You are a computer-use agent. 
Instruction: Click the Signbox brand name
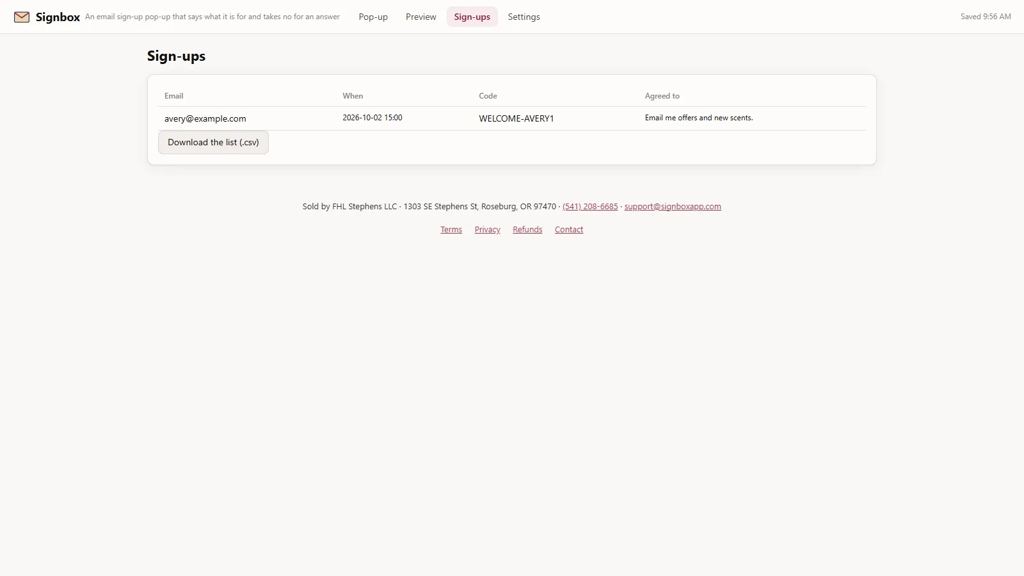point(58,17)
